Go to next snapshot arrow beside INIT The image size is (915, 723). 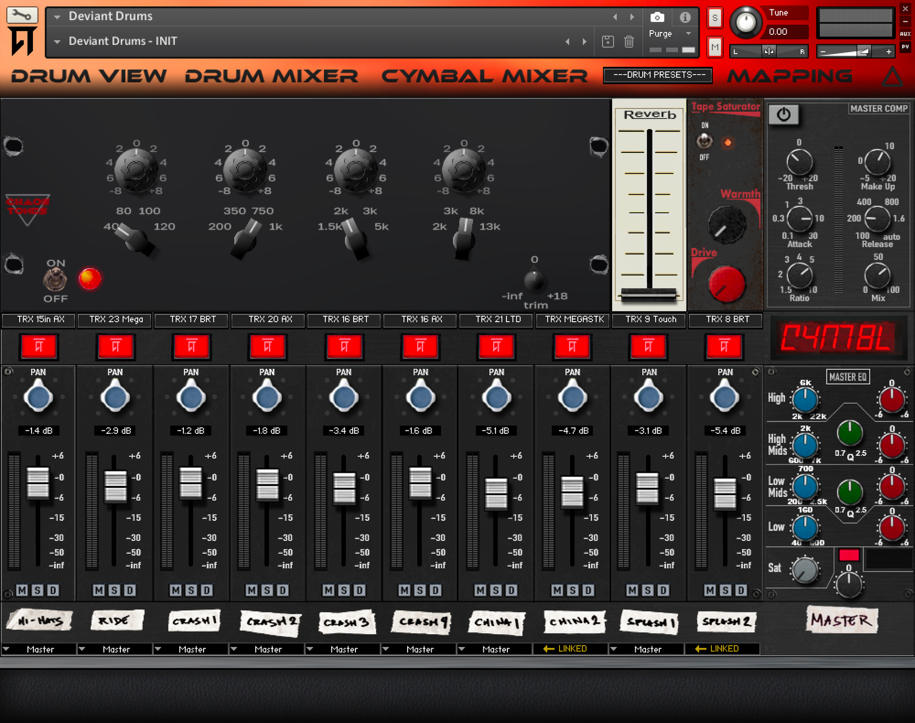(584, 41)
